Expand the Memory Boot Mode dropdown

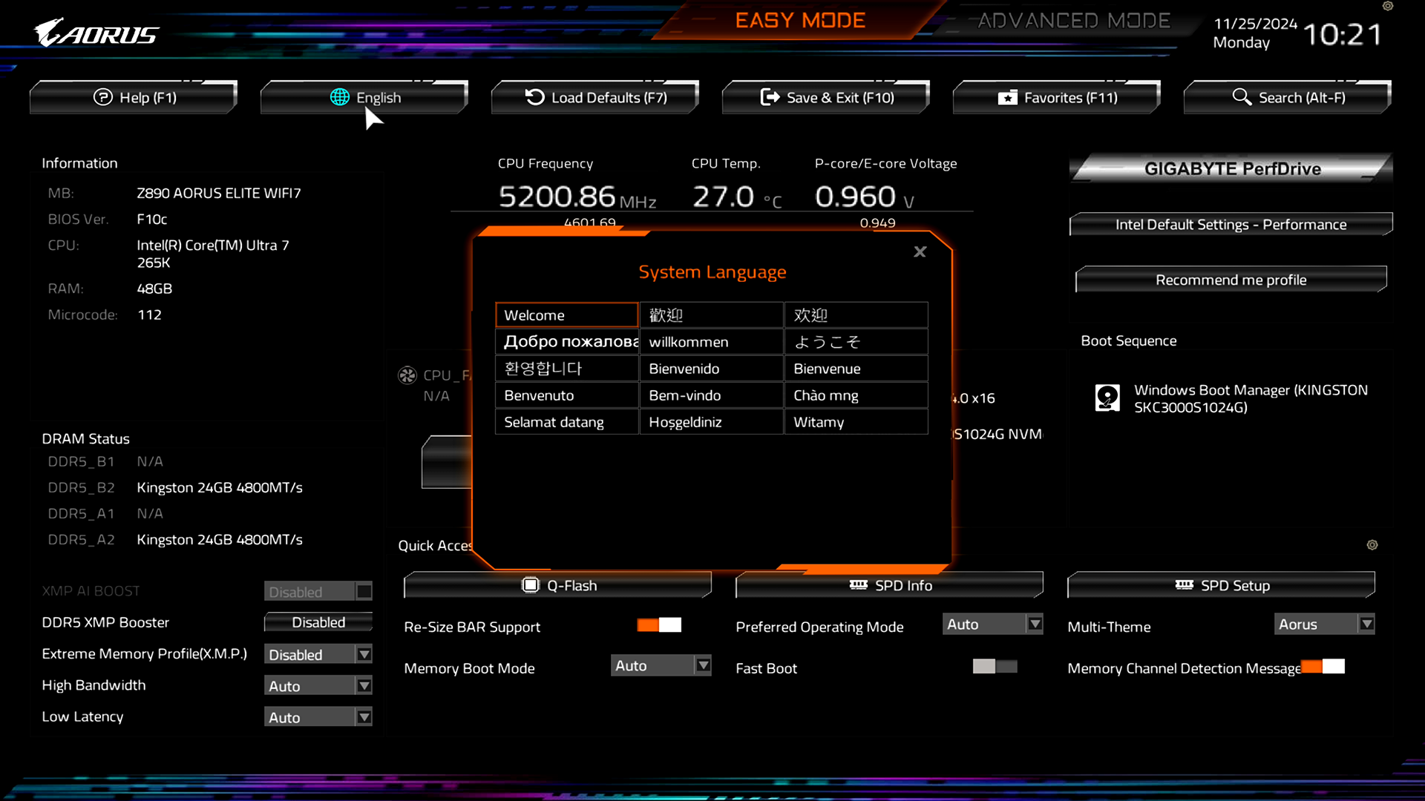[x=660, y=665]
